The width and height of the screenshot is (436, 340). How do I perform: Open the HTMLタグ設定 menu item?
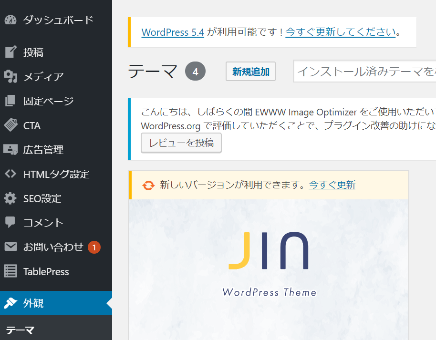click(56, 174)
